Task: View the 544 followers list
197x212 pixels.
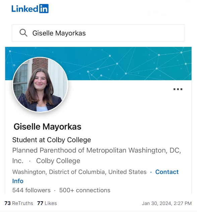Action: [x=31, y=190]
